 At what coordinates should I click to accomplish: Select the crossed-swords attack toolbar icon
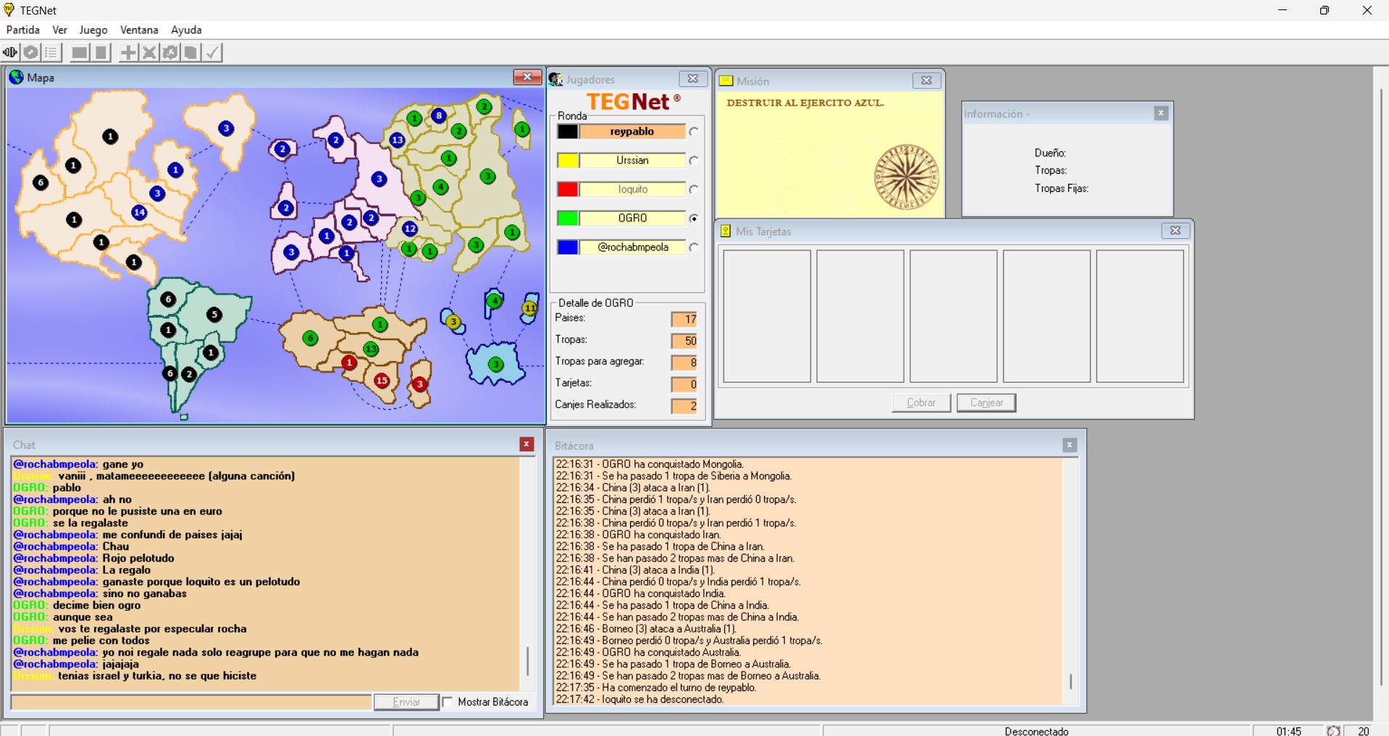point(149,52)
